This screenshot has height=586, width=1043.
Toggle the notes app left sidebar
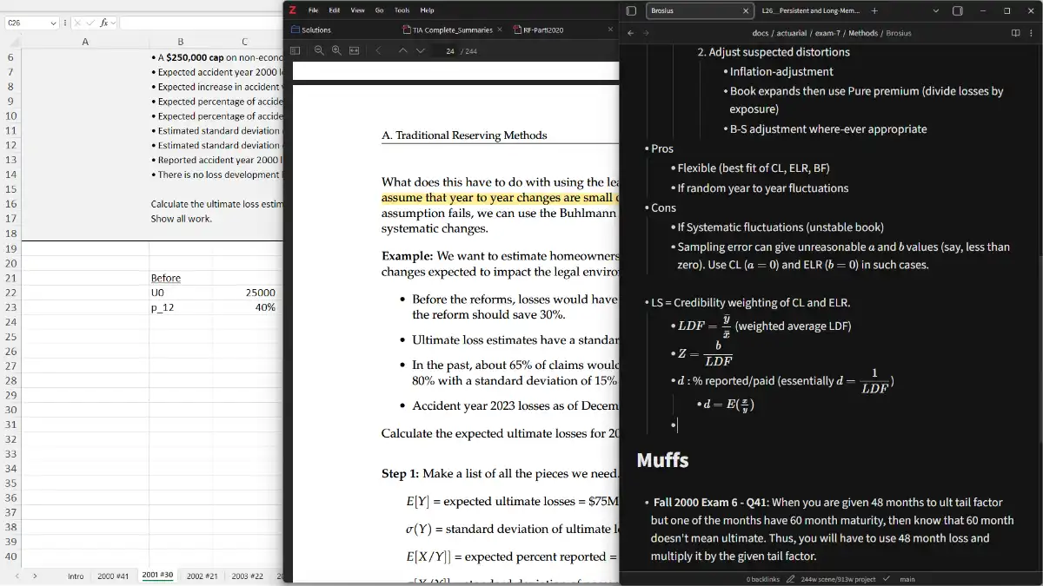click(x=631, y=11)
